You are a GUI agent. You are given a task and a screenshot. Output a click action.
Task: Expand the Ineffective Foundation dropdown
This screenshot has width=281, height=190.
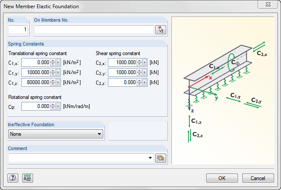100,134
